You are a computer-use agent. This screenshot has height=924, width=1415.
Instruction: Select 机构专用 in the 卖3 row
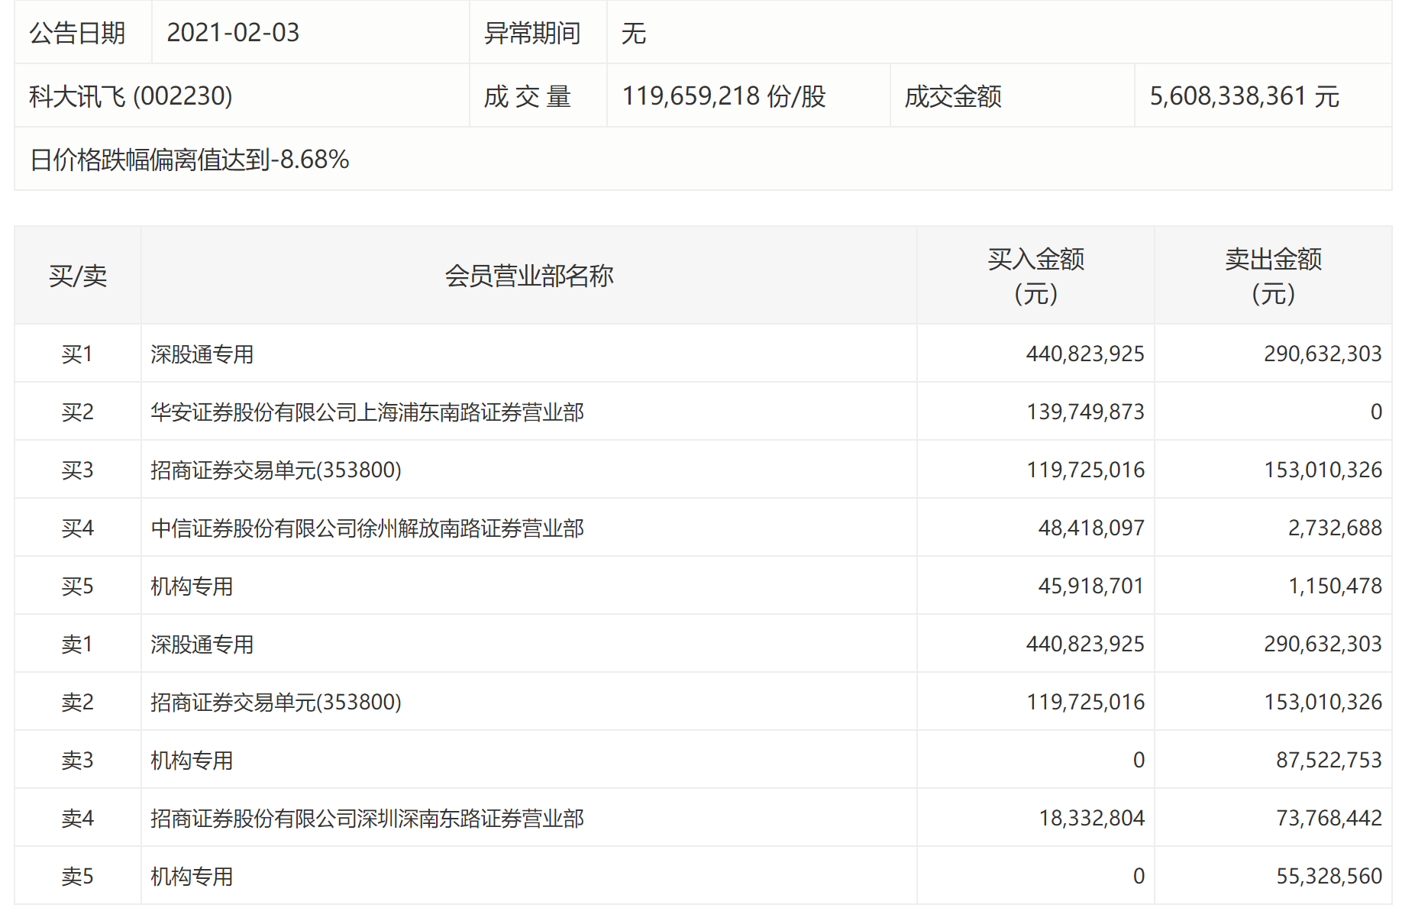(192, 761)
